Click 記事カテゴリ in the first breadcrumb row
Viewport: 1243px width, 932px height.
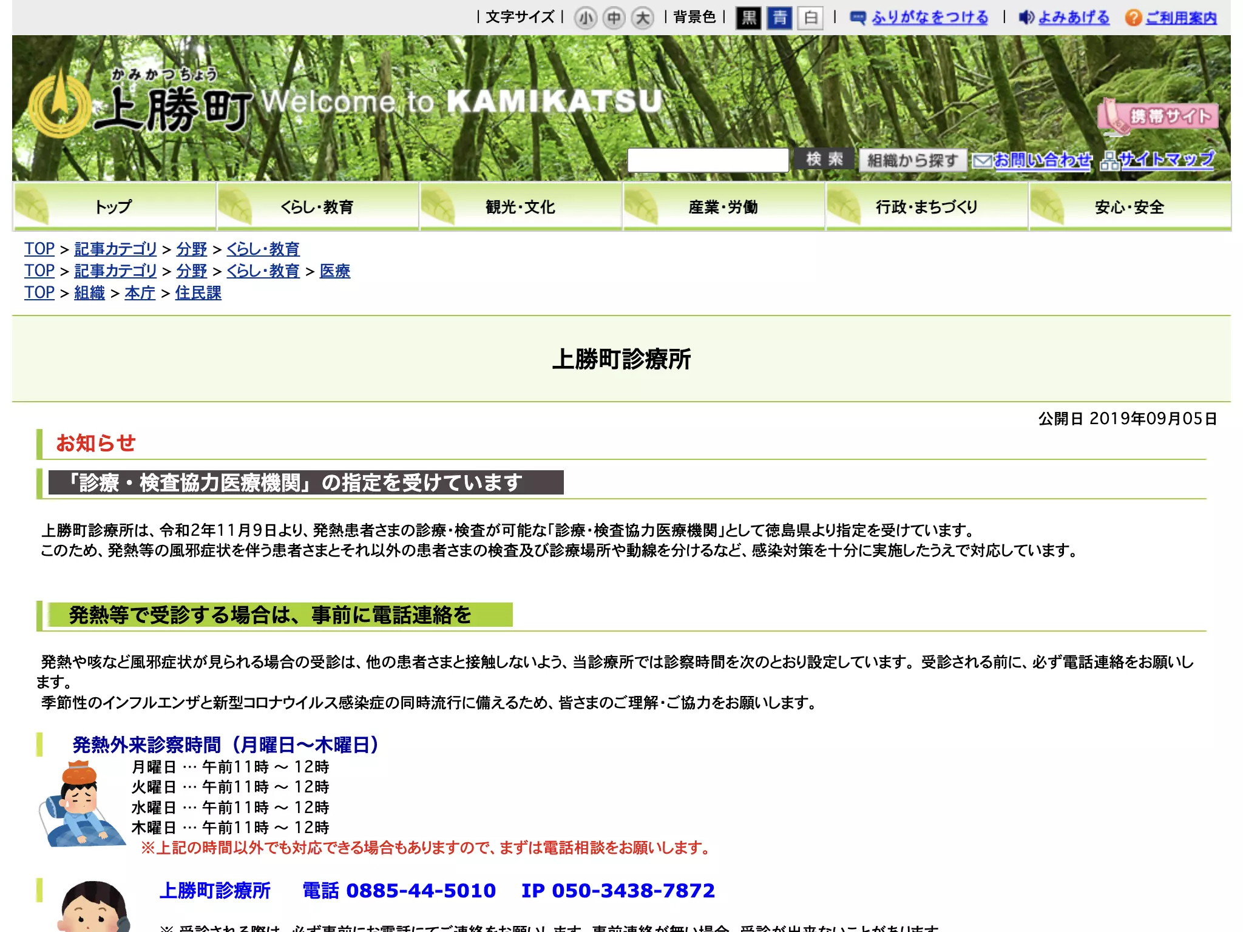point(115,249)
